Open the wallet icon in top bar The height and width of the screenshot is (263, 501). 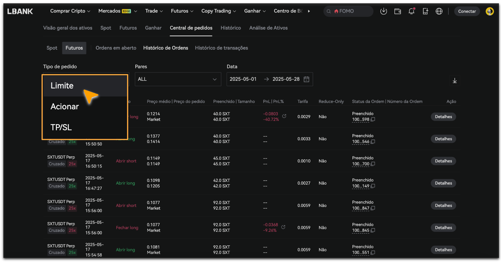click(x=397, y=11)
